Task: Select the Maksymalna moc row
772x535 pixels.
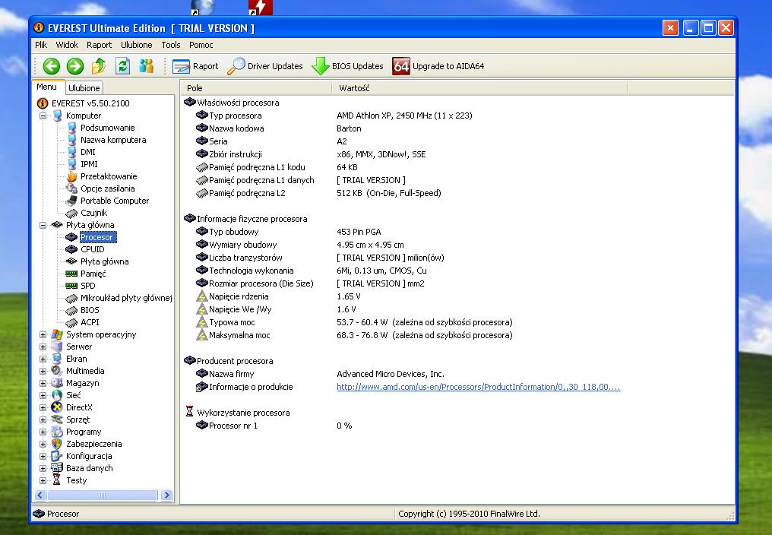Action: pos(355,335)
